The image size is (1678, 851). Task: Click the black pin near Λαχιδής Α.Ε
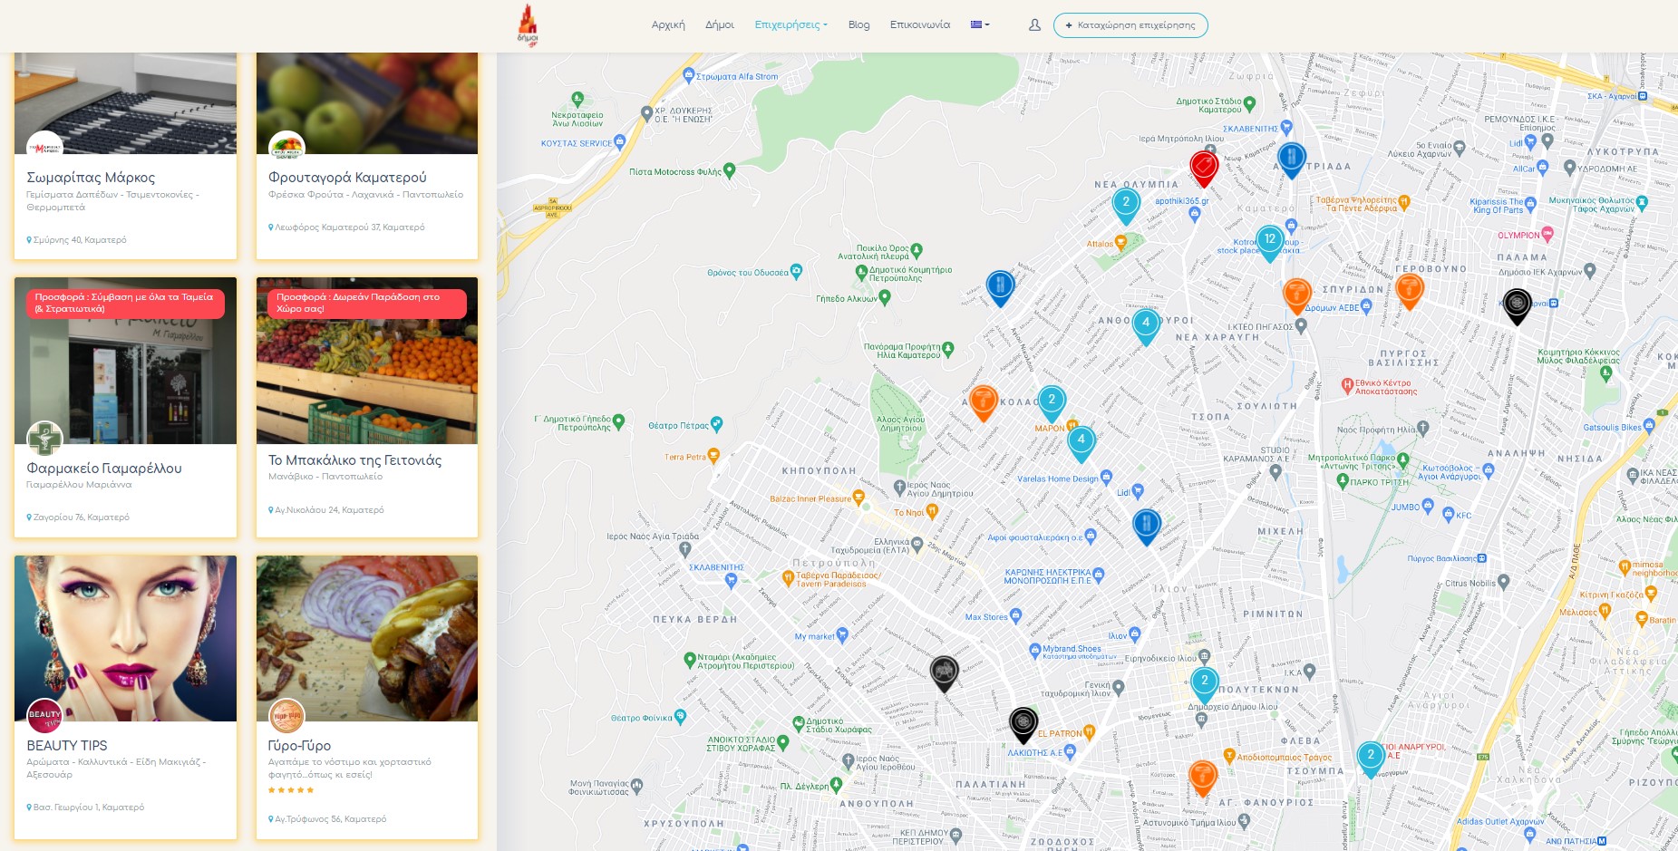pos(1023,725)
